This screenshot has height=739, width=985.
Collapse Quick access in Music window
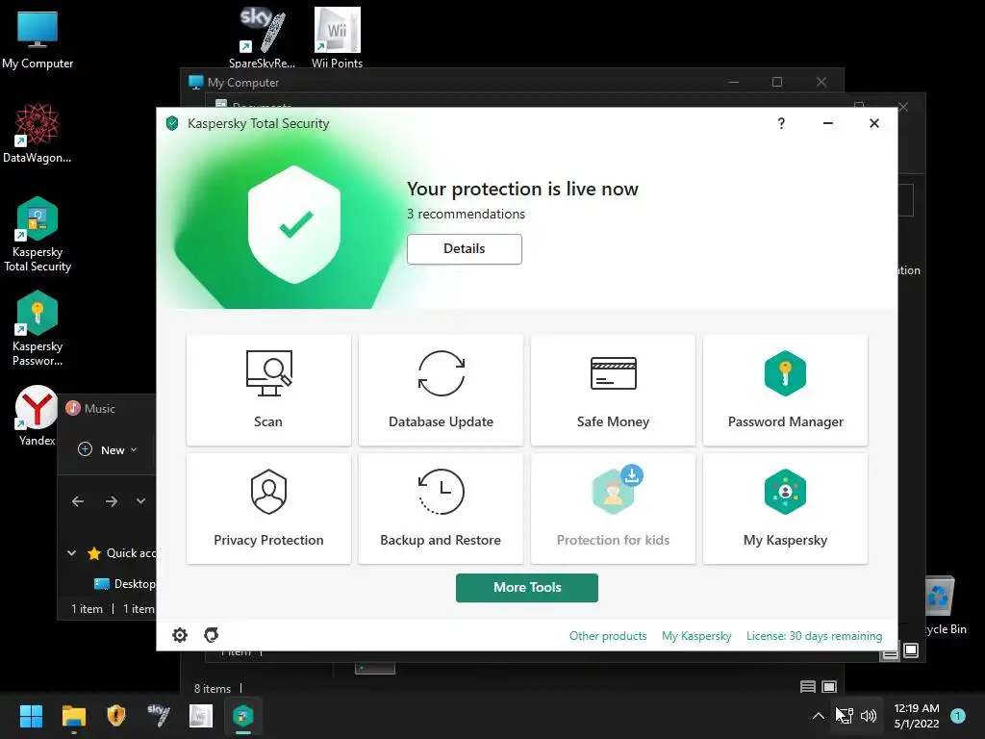[71, 553]
